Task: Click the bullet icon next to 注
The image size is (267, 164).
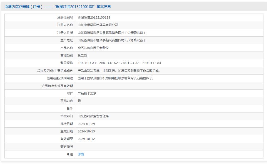Action: click(x=68, y=154)
